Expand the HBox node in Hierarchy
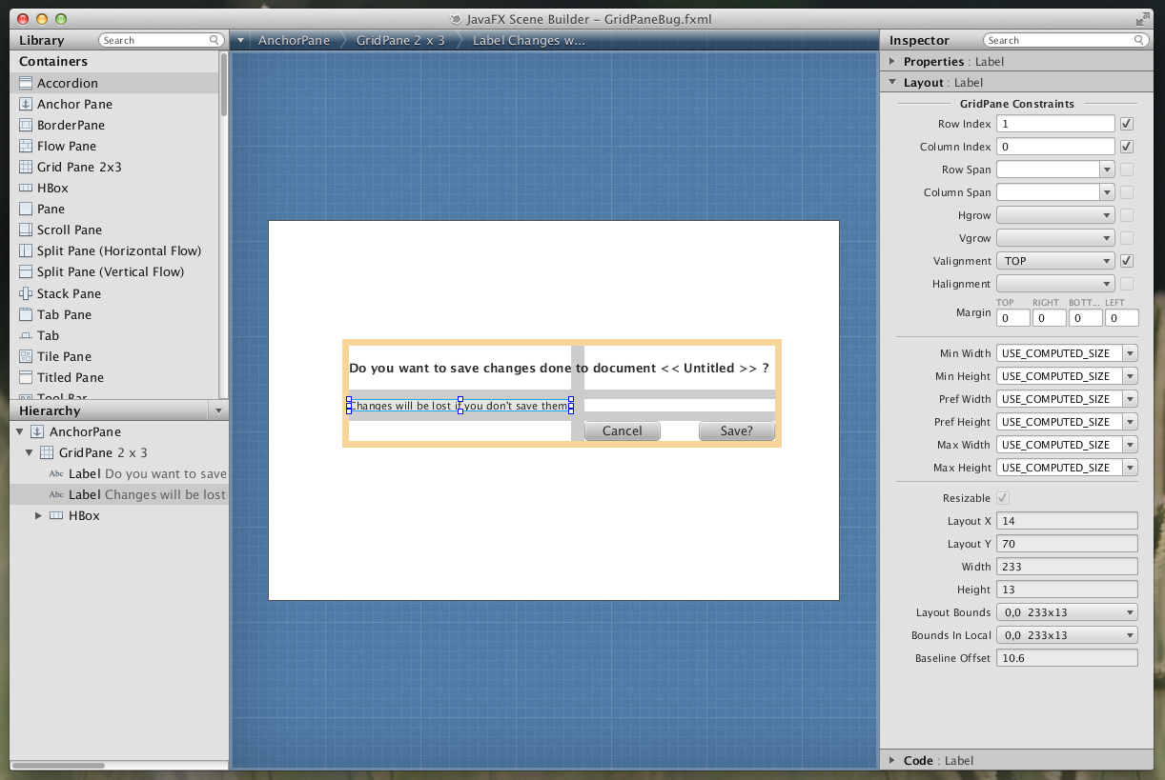 click(38, 516)
